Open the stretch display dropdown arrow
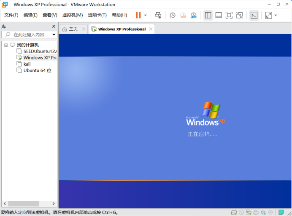 [276, 15]
